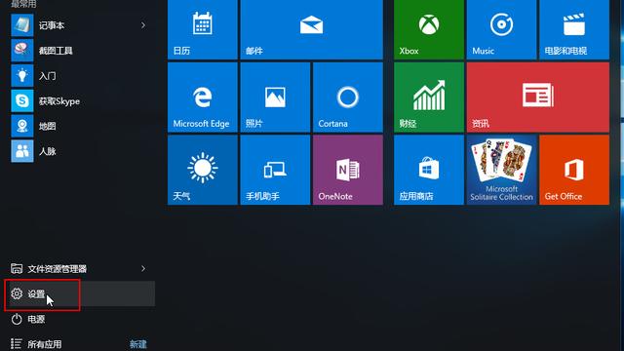
Task: Open the Photos tile (照片)
Action: (275, 97)
